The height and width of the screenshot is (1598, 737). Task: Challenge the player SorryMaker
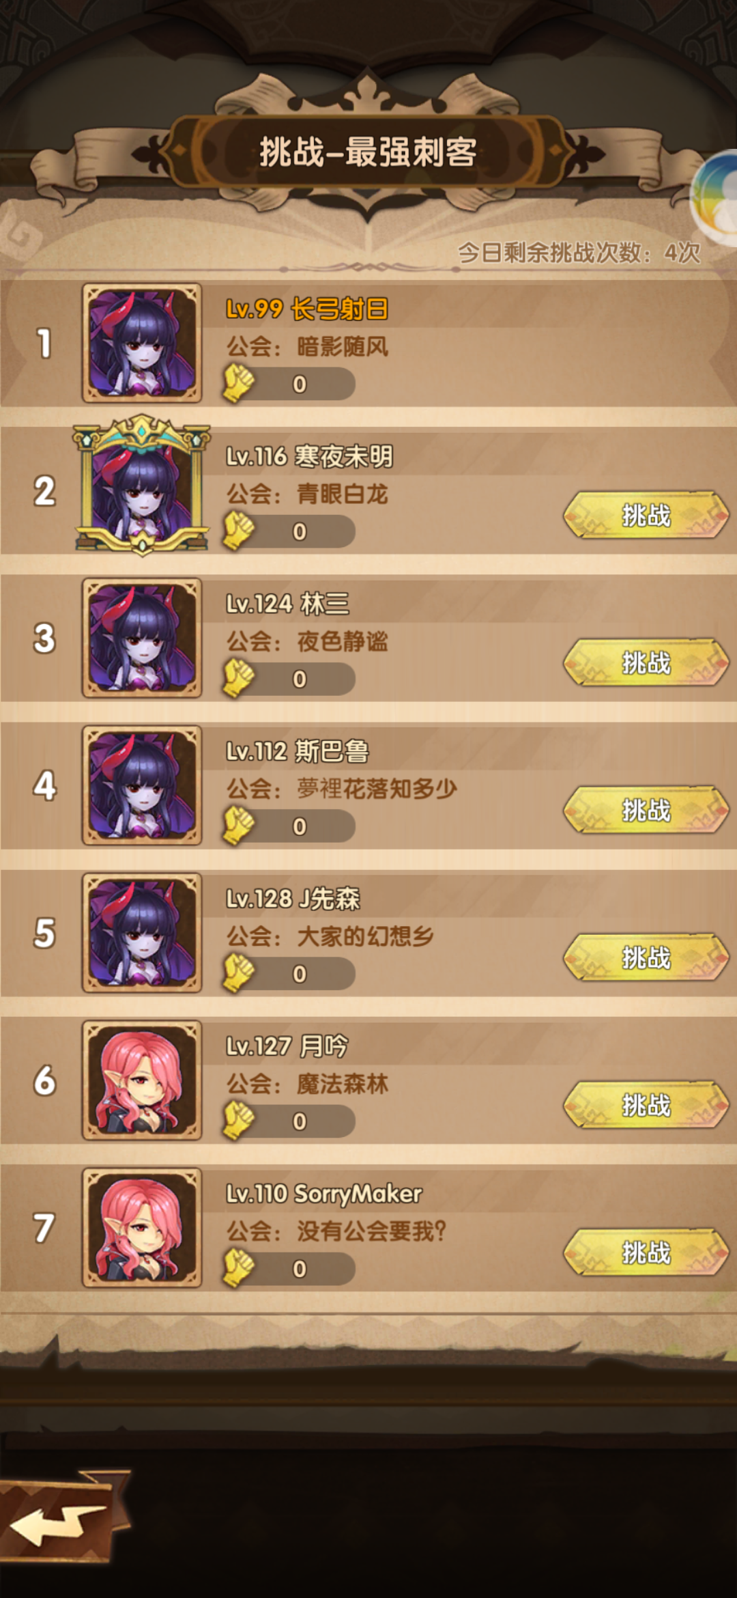point(646,1252)
